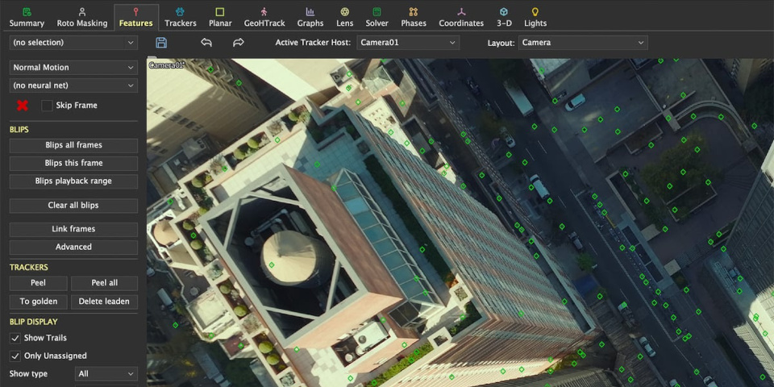This screenshot has height=387, width=774.
Task: Click the redo arrow icon
Action: coord(239,43)
